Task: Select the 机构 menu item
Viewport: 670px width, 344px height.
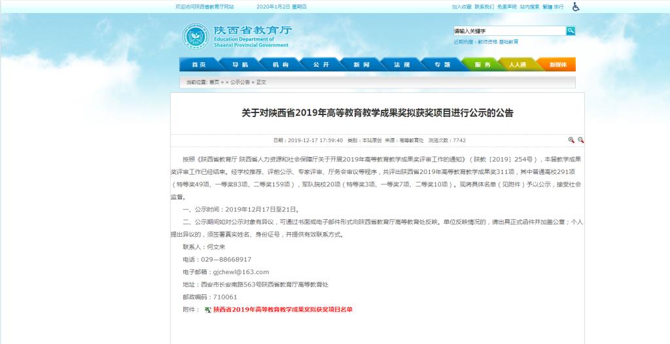Action: pos(280,65)
